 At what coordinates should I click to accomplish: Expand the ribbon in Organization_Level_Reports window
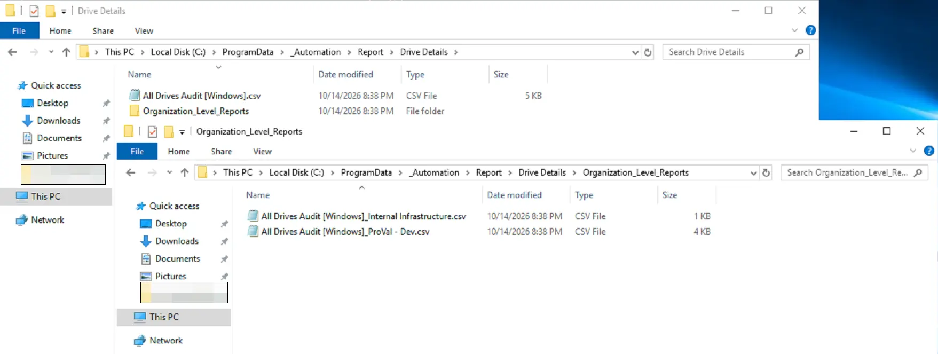[913, 151]
